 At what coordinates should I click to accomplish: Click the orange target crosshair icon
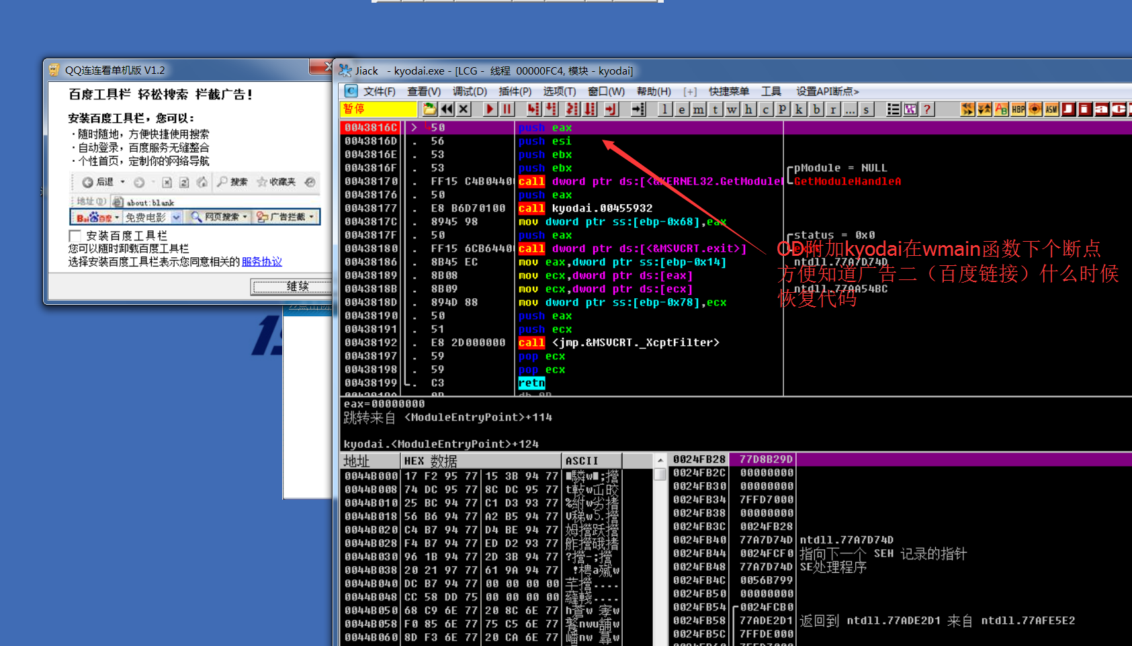click(1035, 109)
